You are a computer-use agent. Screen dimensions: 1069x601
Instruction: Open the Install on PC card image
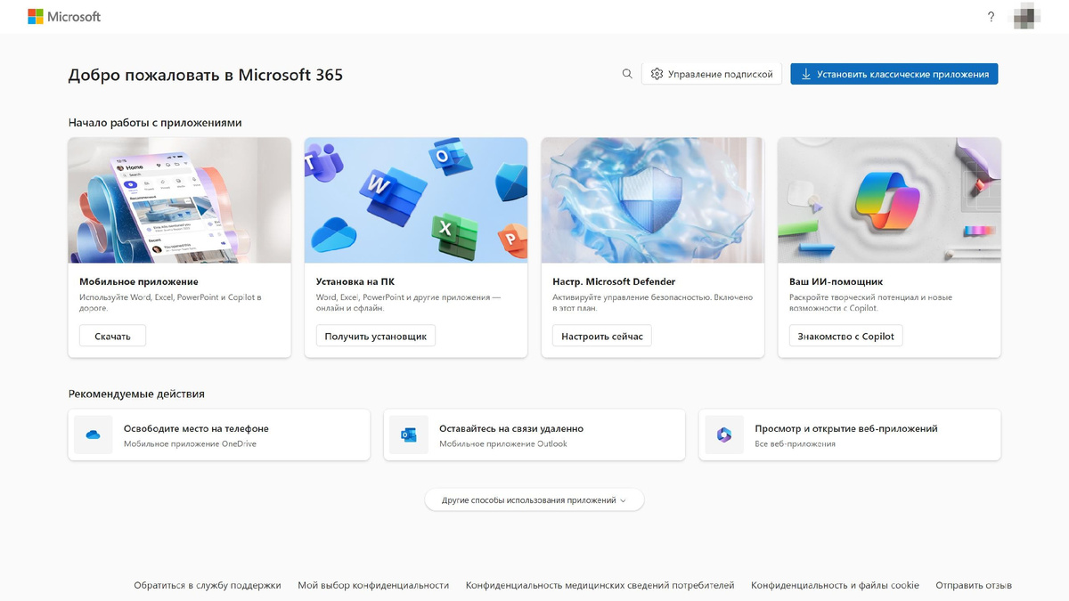(x=416, y=200)
